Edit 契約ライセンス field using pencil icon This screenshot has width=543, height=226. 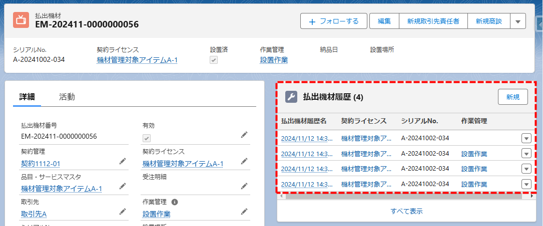tap(244, 161)
